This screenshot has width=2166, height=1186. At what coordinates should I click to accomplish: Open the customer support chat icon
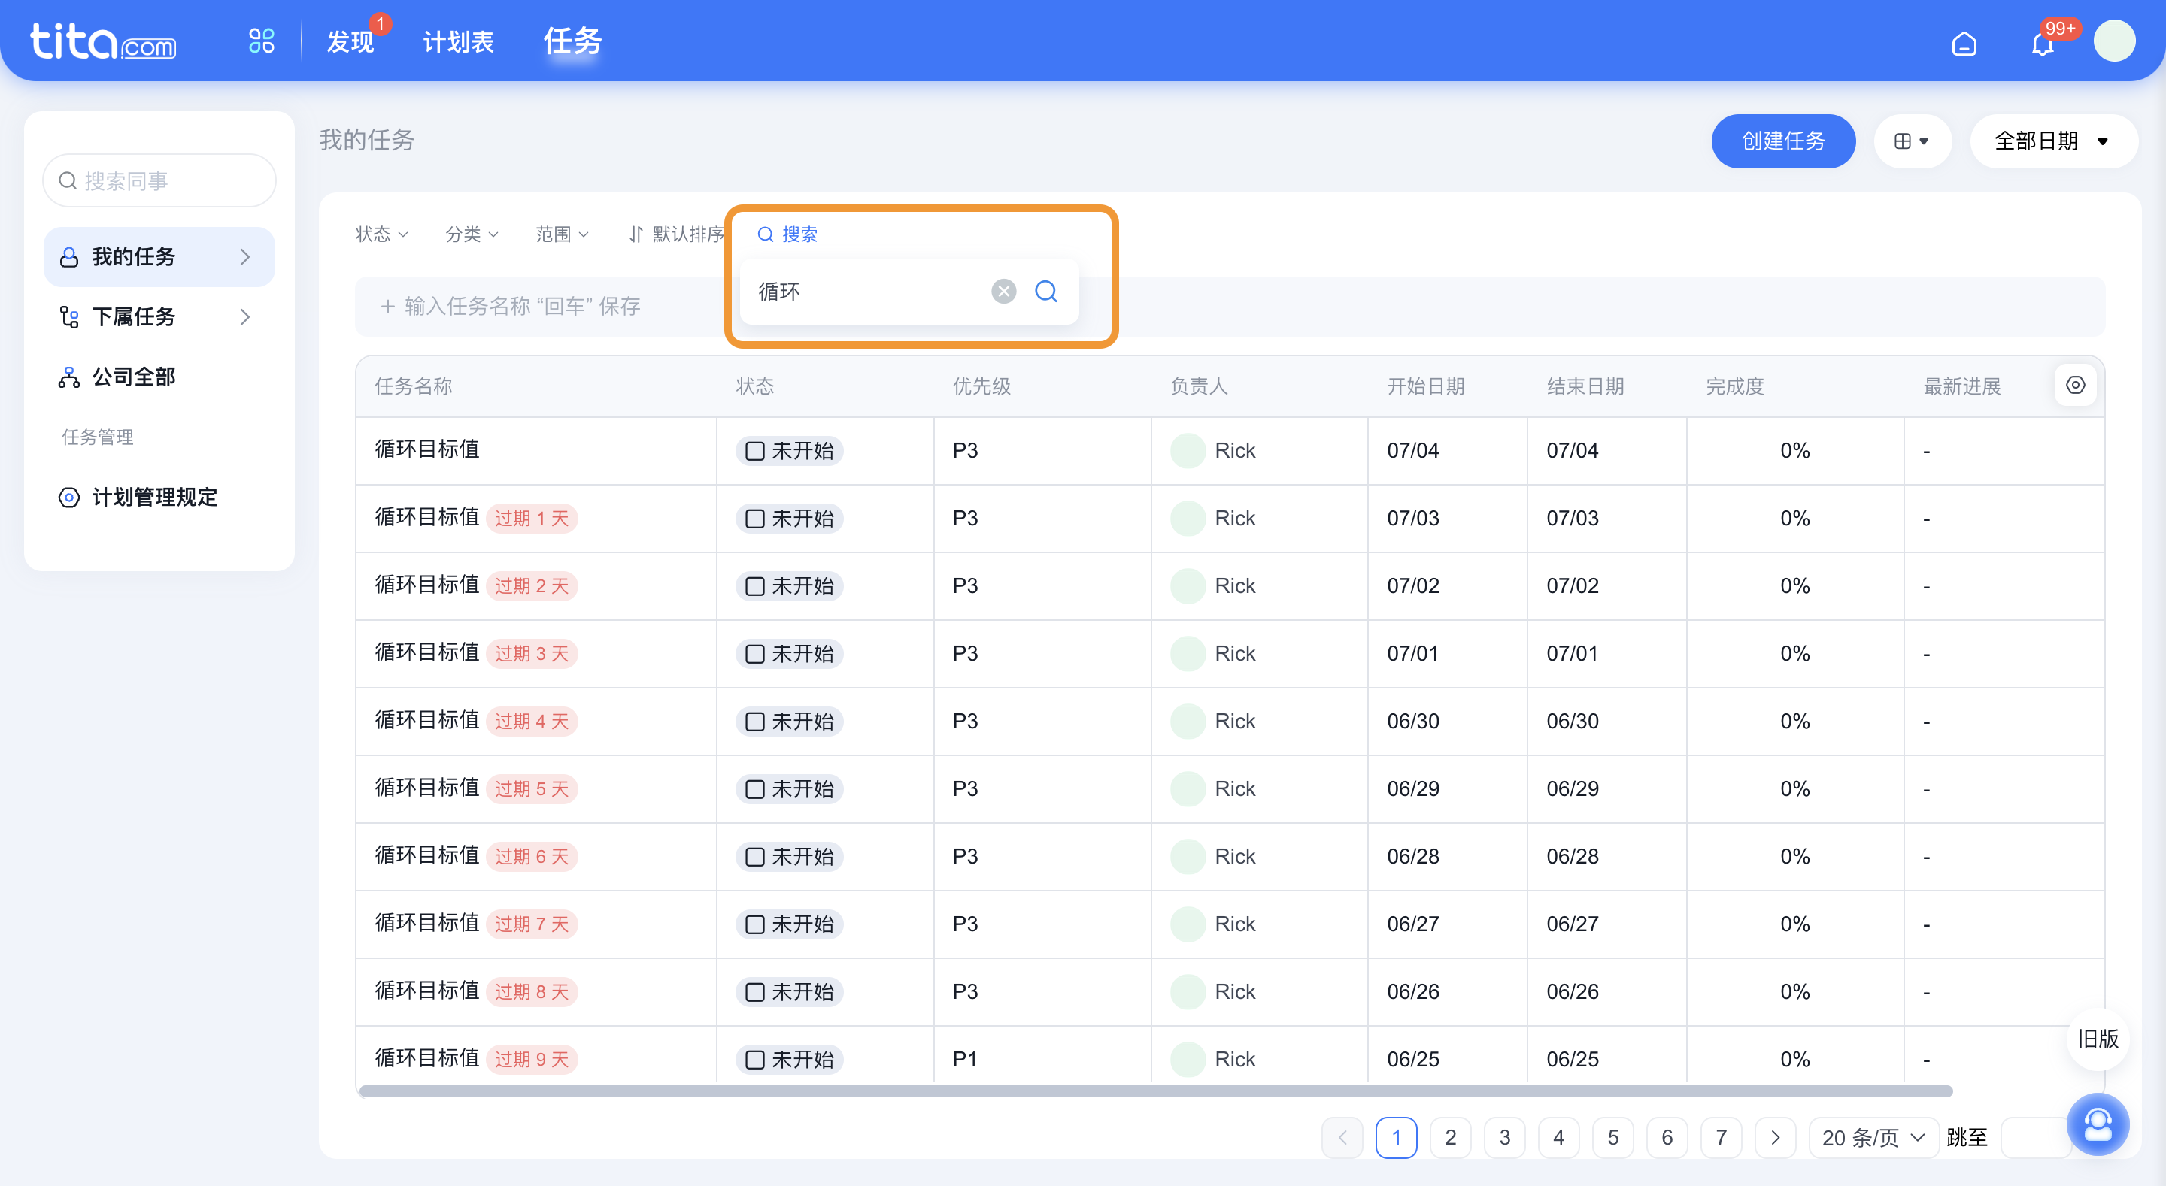(x=2098, y=1124)
